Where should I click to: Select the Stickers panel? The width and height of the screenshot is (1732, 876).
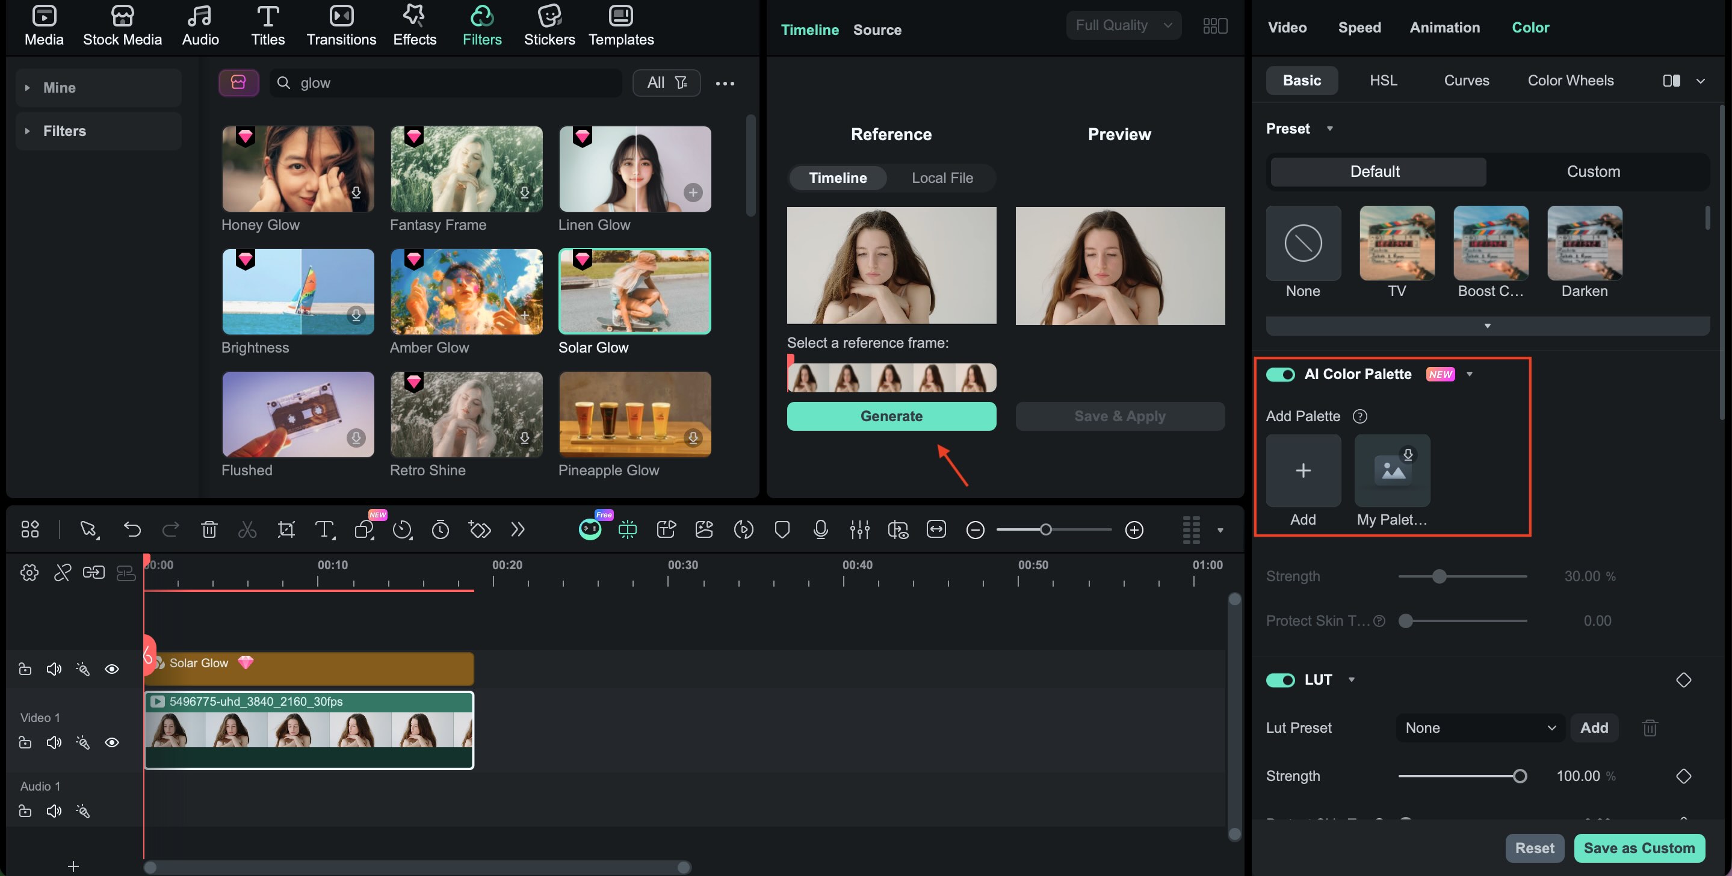pos(549,25)
